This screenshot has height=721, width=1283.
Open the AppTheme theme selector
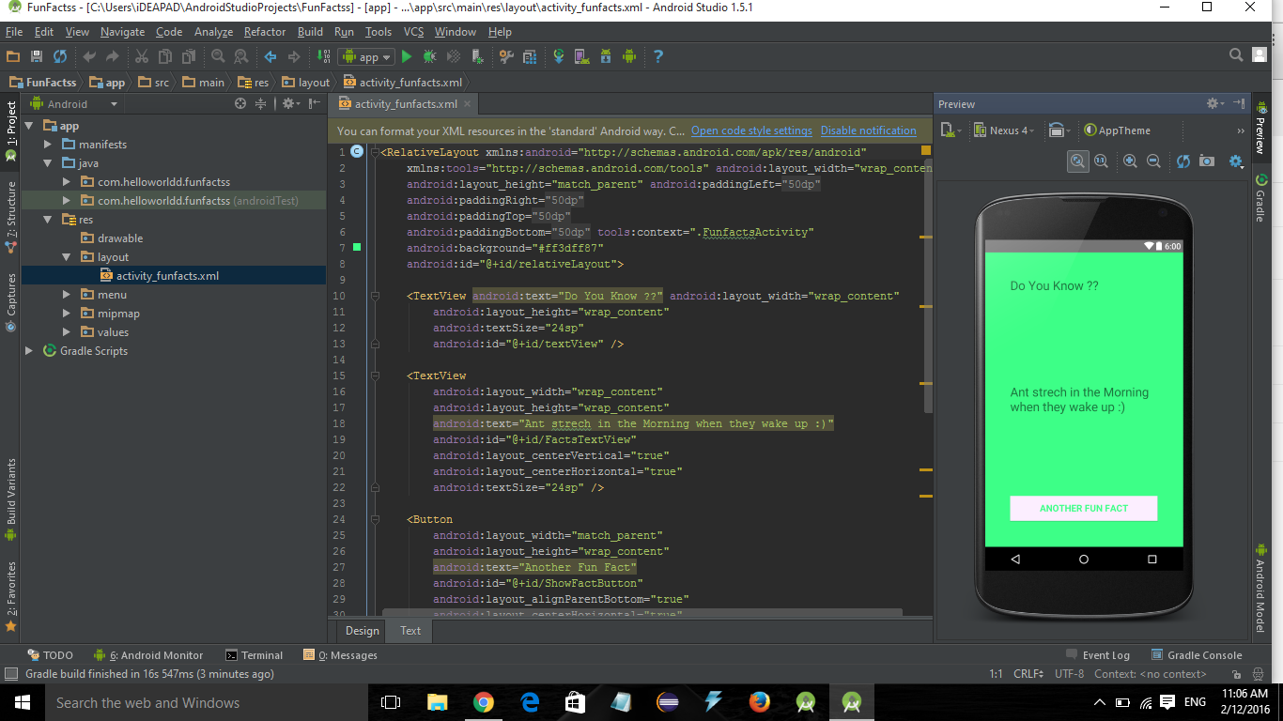point(1117,130)
